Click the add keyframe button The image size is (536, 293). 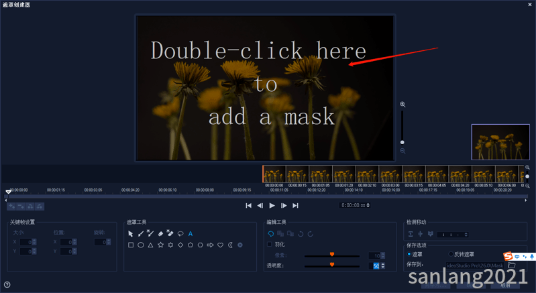[11, 207]
